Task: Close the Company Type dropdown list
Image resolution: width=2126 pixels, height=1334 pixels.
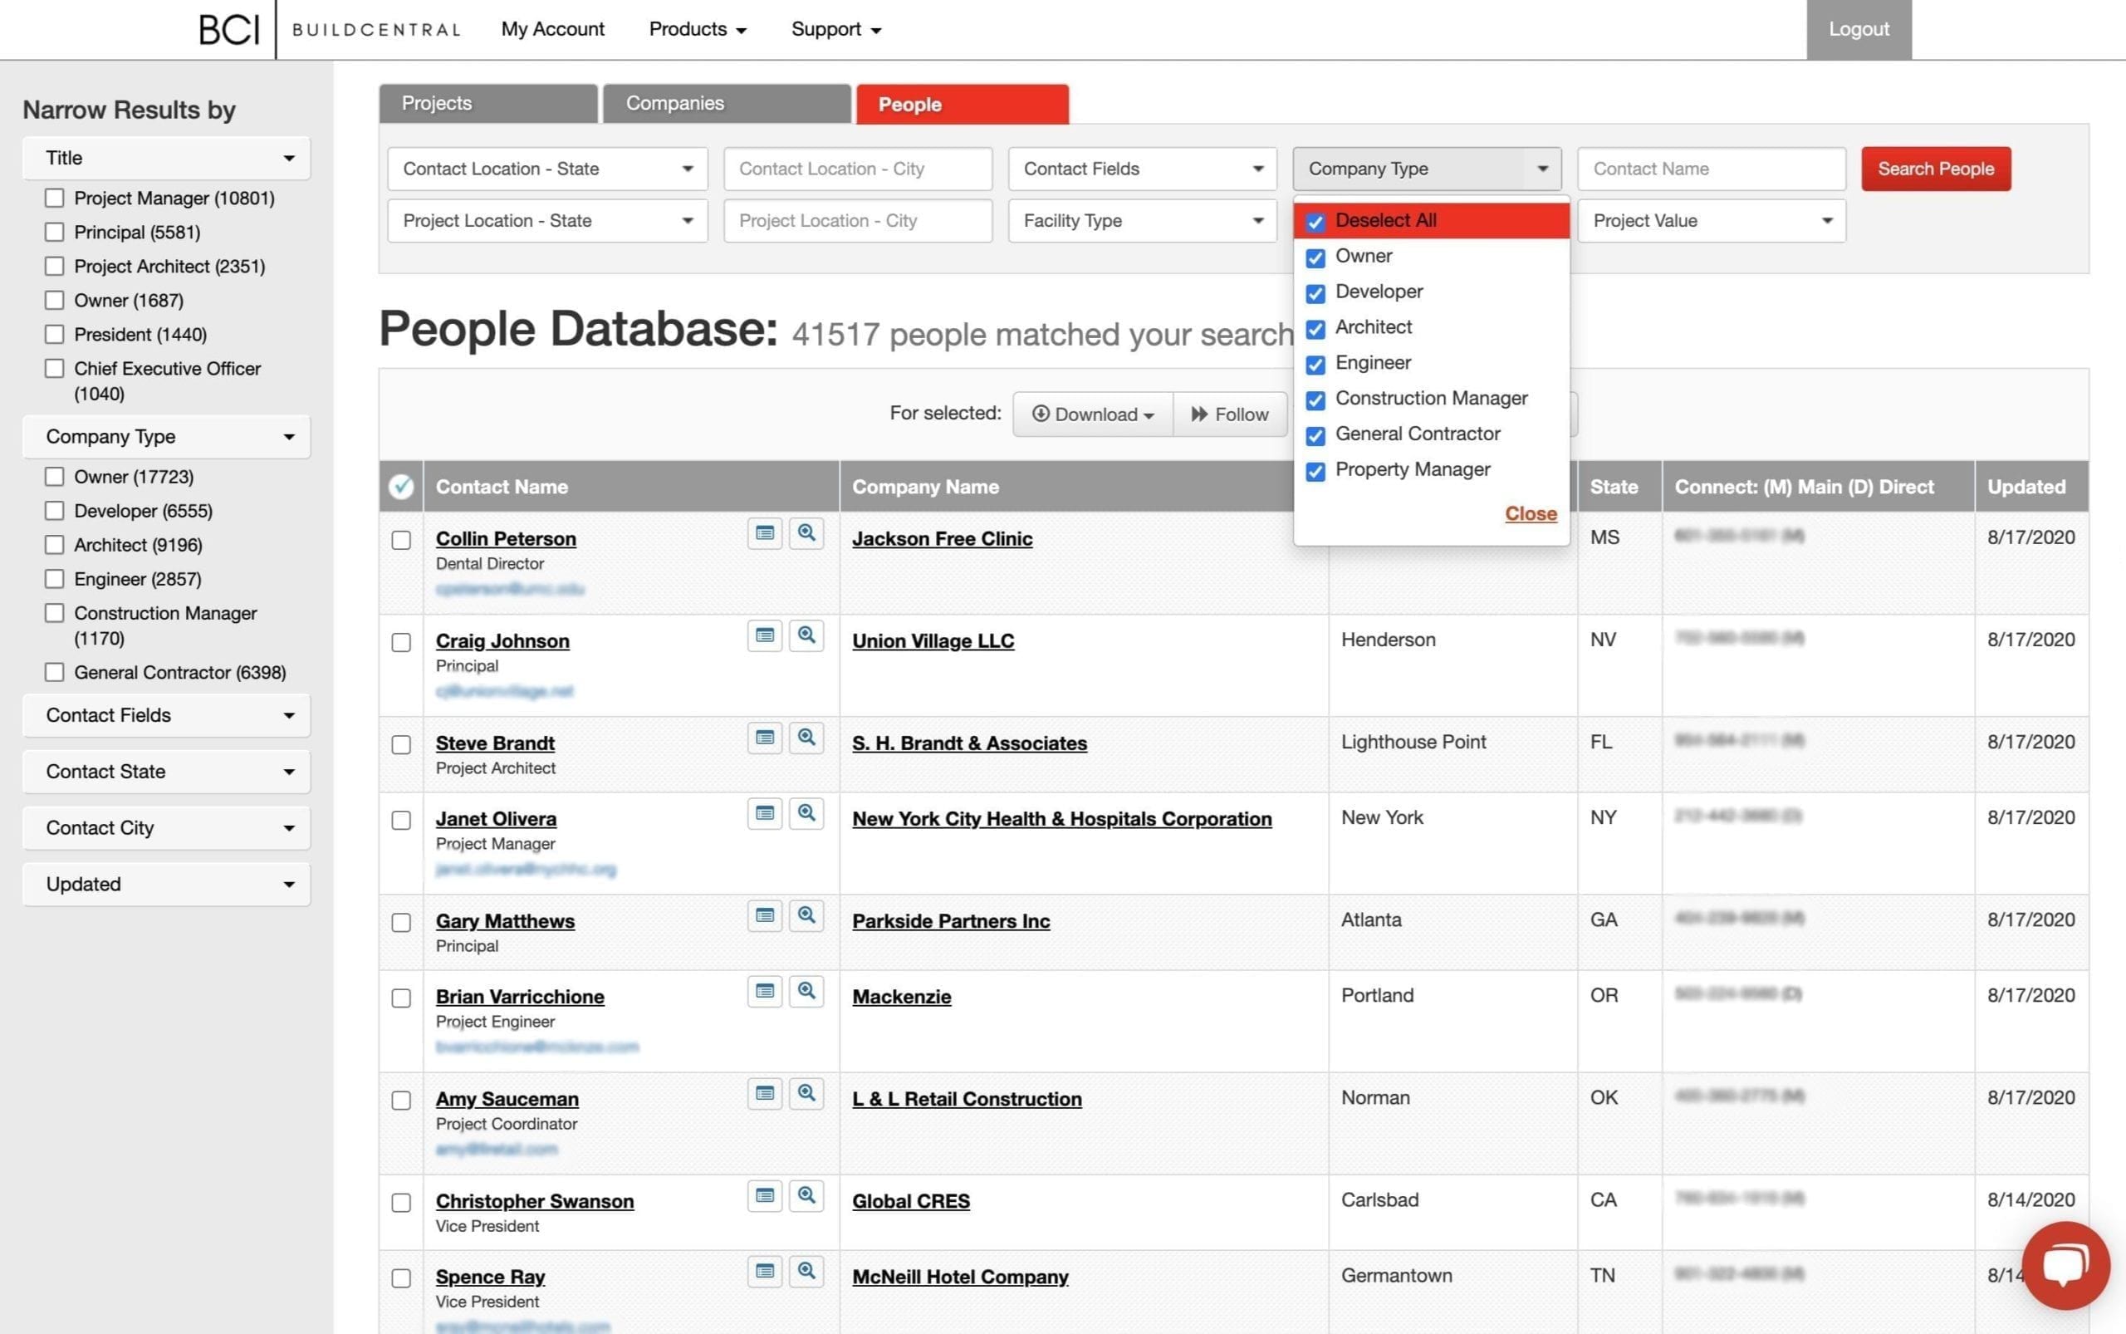Action: 1531,513
